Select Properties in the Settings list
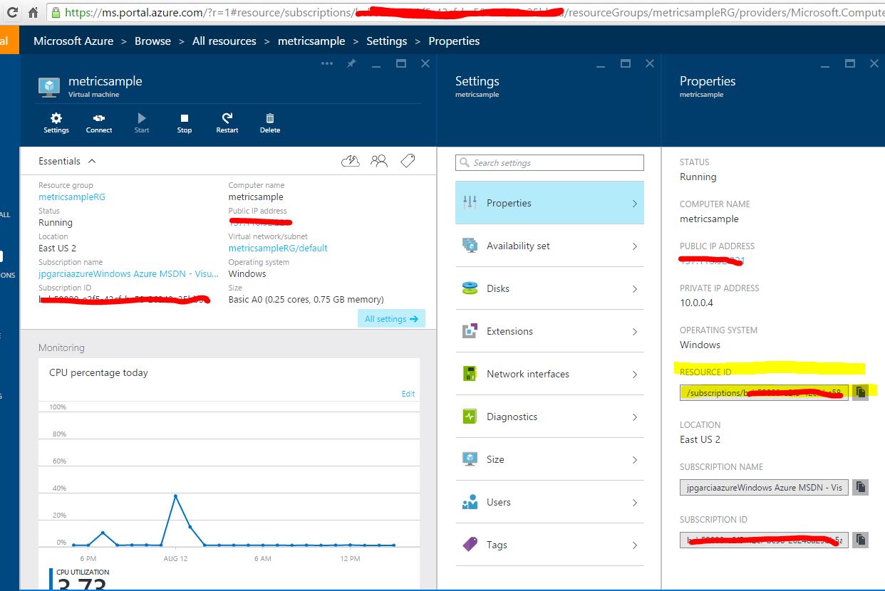This screenshot has width=885, height=591. pyautogui.click(x=549, y=203)
